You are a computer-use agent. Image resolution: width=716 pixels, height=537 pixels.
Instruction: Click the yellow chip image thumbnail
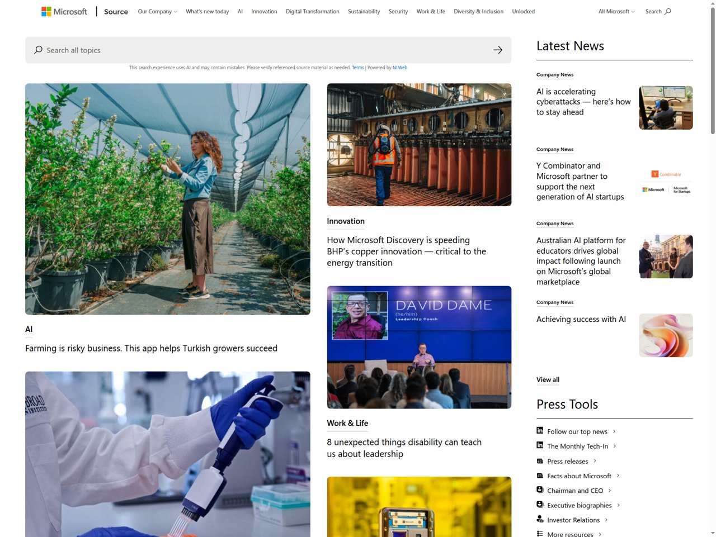[x=419, y=507]
